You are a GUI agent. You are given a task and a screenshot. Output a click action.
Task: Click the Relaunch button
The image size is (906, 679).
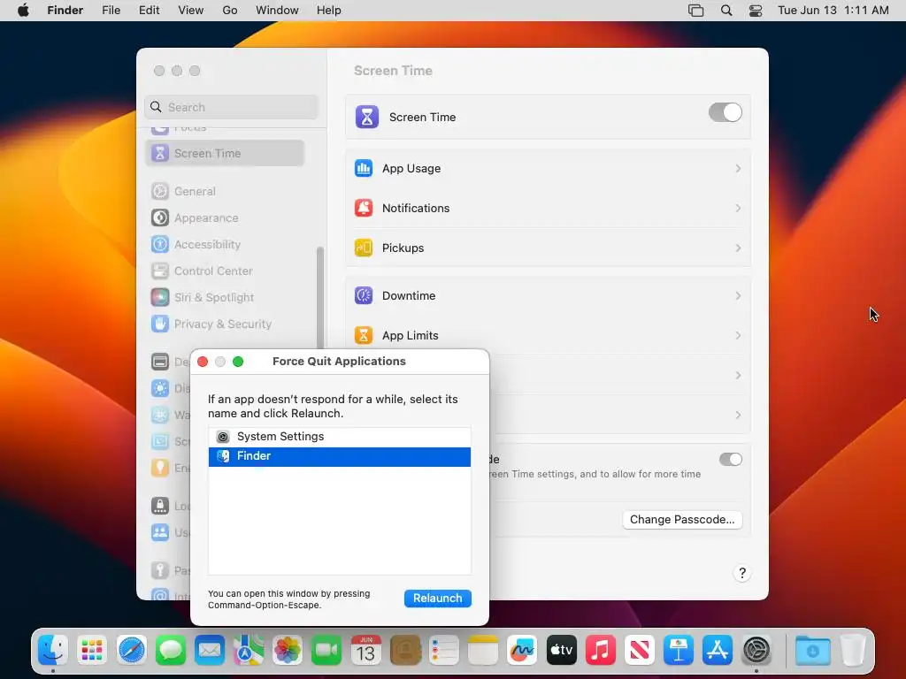437,599
